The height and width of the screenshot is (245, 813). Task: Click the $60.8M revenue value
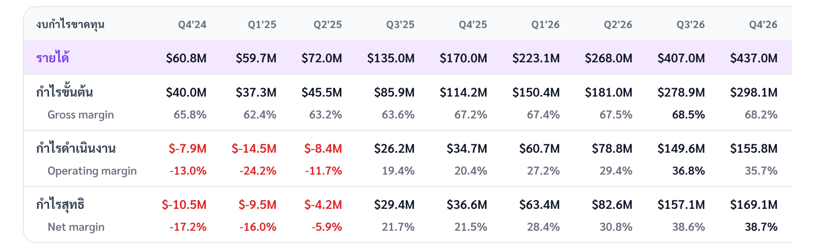186,58
